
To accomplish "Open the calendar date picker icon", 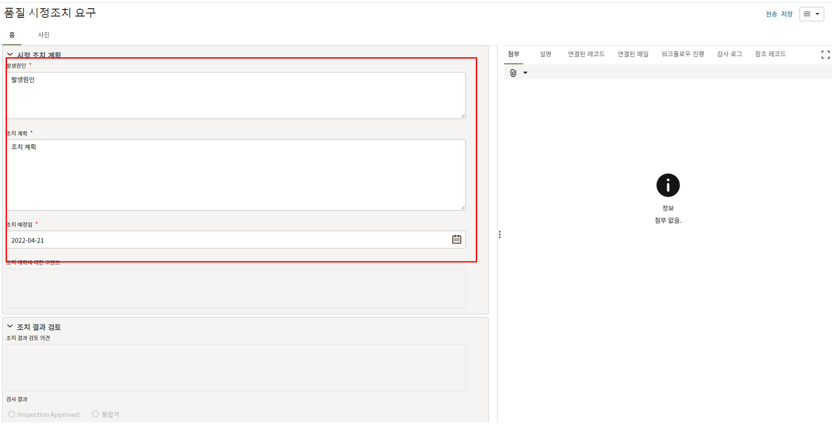I will (x=457, y=239).
